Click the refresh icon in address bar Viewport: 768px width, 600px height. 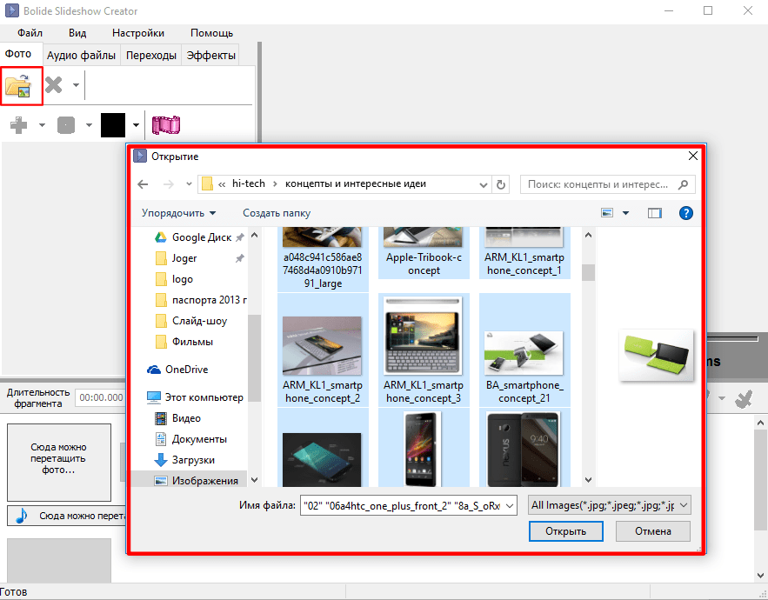point(501,184)
